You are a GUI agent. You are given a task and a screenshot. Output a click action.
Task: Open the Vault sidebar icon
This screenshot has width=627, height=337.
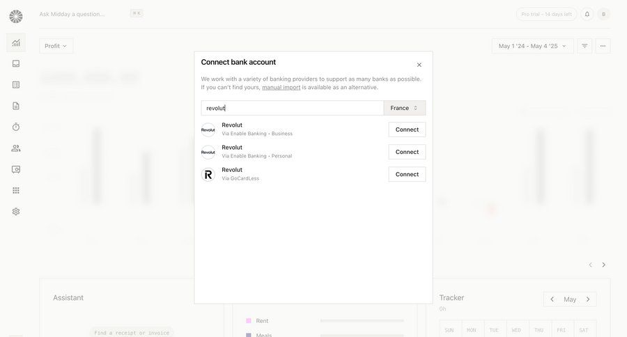pos(16,169)
